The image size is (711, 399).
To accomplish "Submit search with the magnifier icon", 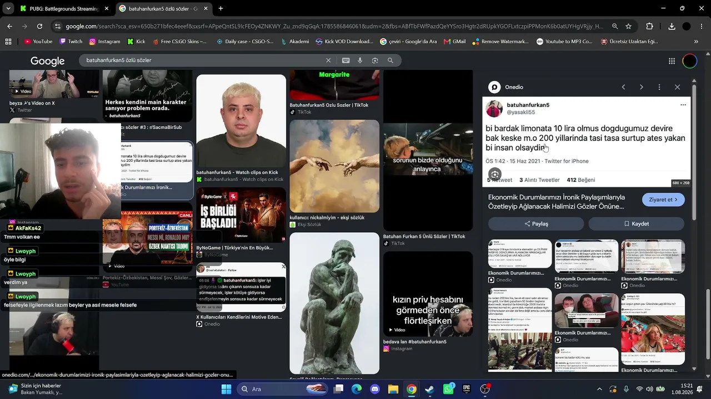I will 390,60.
